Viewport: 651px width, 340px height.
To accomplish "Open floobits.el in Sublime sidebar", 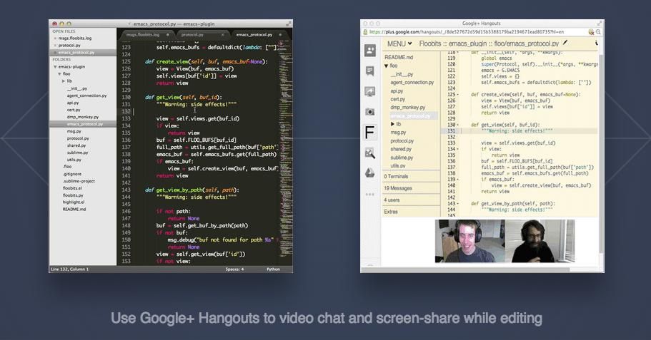I will coord(73,188).
